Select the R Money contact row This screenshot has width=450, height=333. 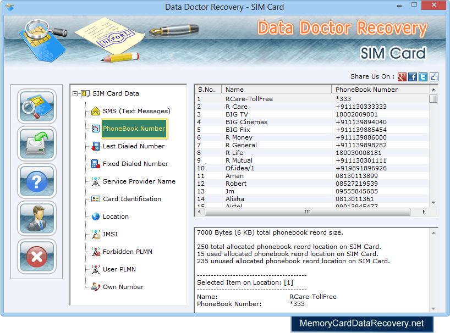(312, 137)
